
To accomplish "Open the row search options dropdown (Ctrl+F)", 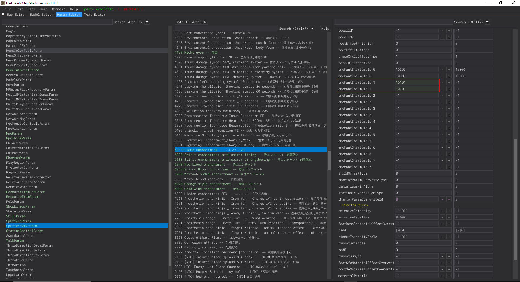I will (312, 28).
